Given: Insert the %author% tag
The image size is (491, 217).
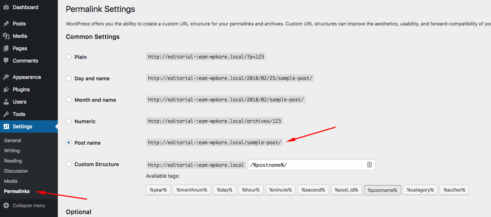Looking at the screenshot, I should [454, 190].
